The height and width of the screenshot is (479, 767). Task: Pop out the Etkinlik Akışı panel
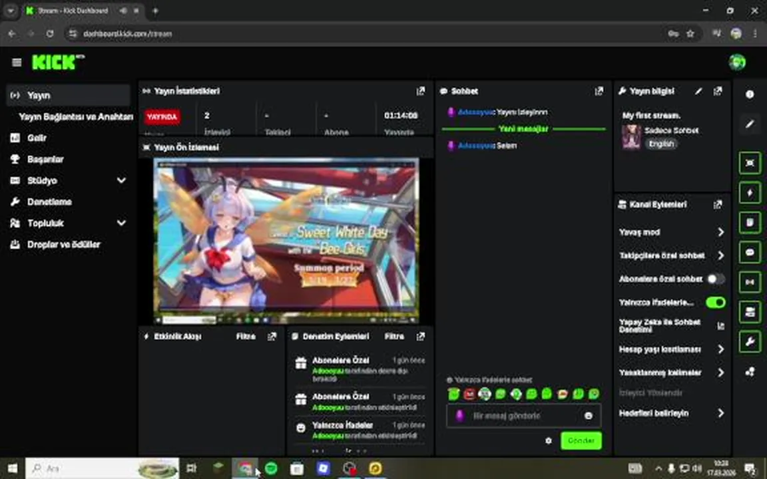[272, 336]
